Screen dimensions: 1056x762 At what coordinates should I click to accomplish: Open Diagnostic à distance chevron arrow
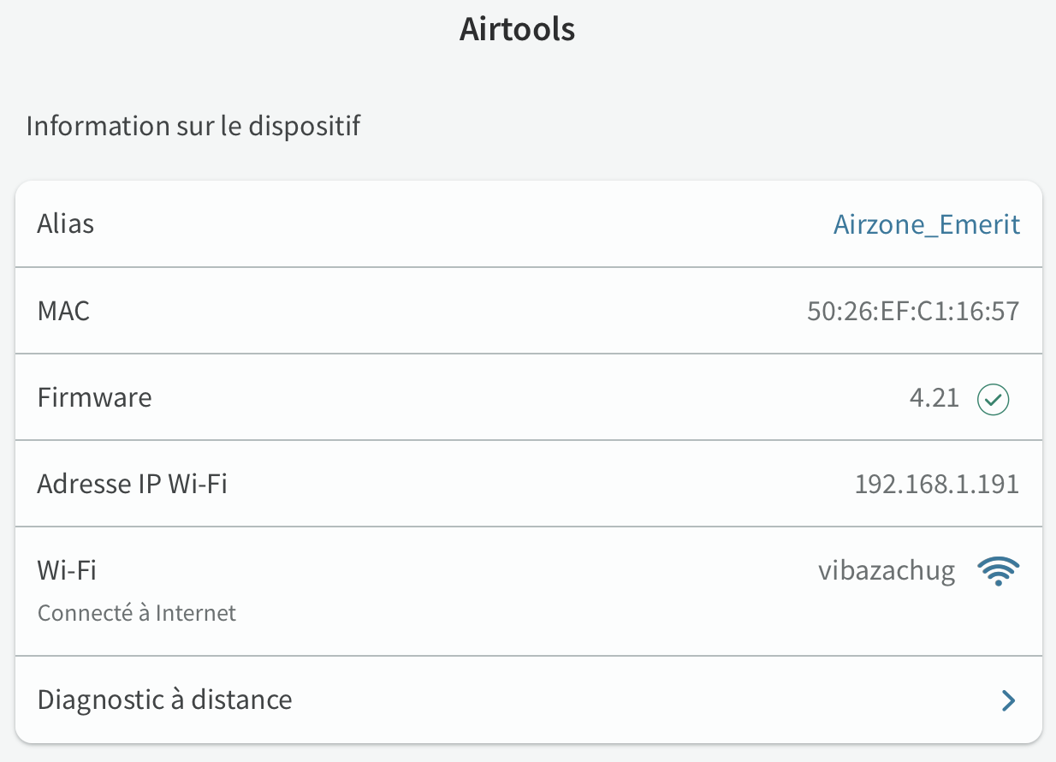1008,700
